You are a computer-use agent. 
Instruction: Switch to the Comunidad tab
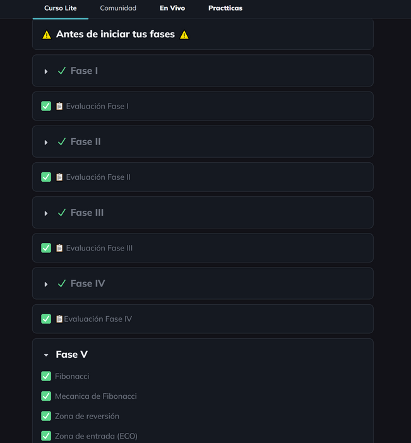point(118,8)
